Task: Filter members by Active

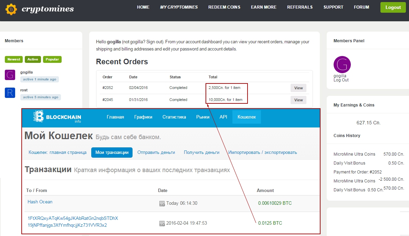Action: (33, 59)
